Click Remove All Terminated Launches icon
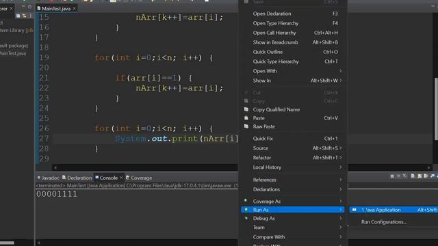Viewport: 438px width, 246px height. 404,176
